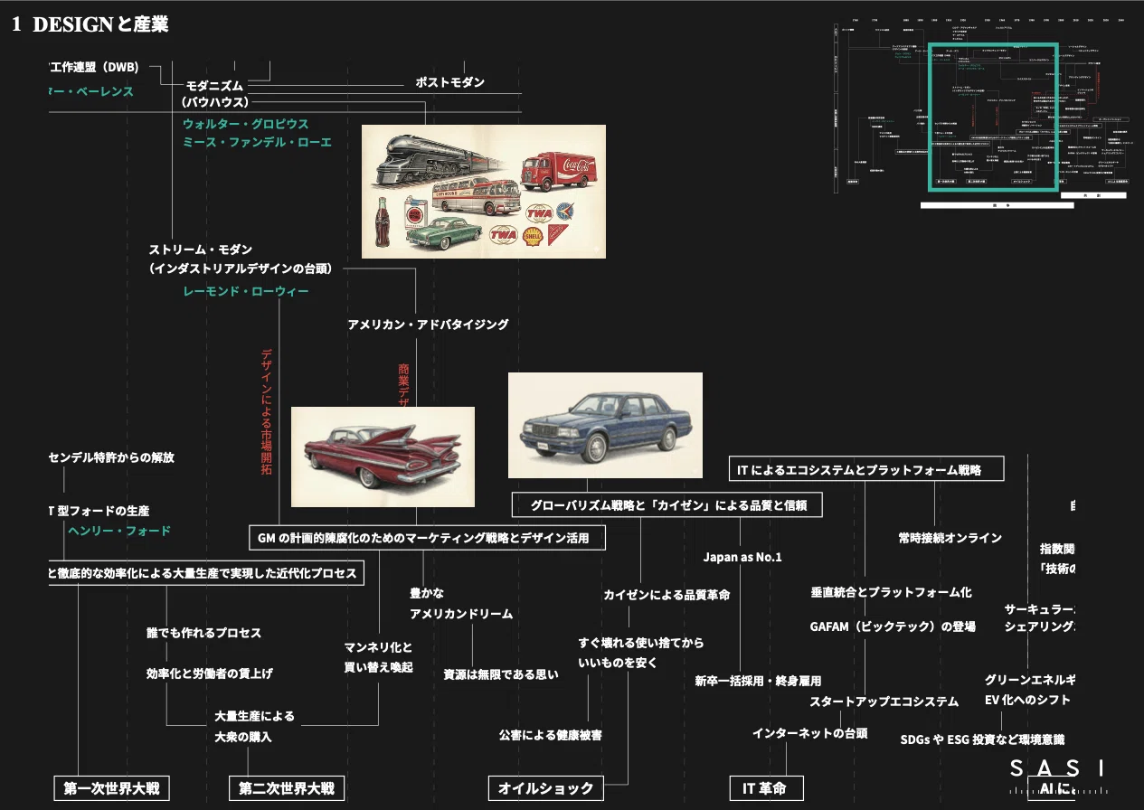
Task: Click the '豊かなアメリカンドリーム' node
Action: 461,603
